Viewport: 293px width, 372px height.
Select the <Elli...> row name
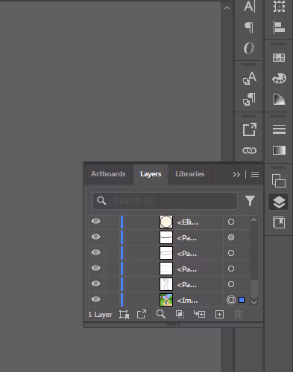(188, 222)
